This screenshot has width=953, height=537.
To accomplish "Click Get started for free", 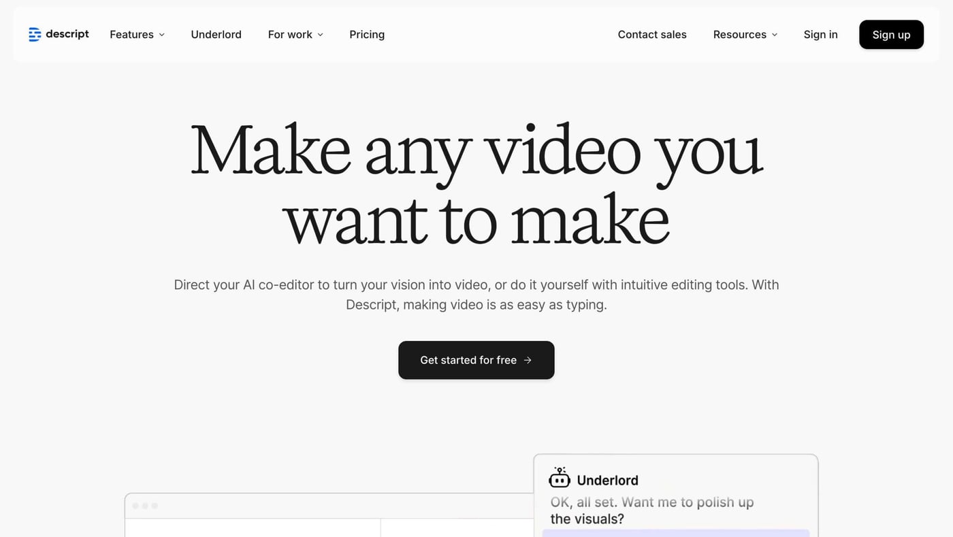I will coord(476,359).
